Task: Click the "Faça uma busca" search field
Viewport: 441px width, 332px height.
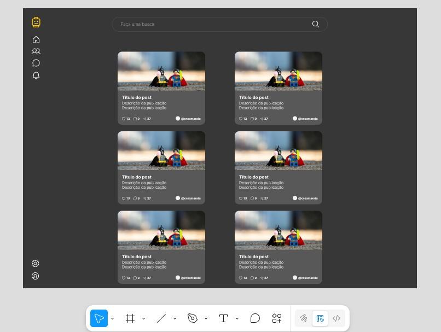Action: coord(219,24)
